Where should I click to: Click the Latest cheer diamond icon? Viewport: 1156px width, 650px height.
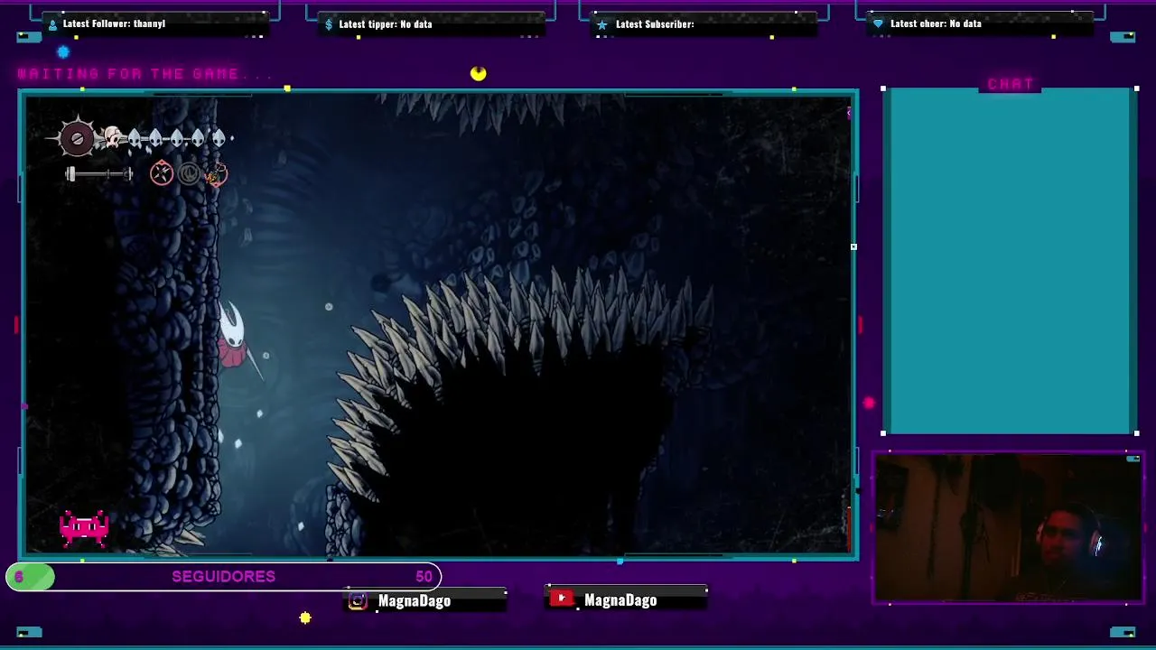click(878, 24)
